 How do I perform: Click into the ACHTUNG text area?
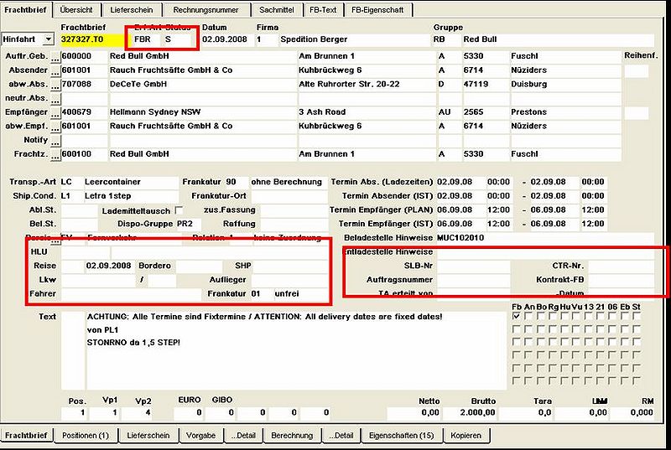[296, 350]
